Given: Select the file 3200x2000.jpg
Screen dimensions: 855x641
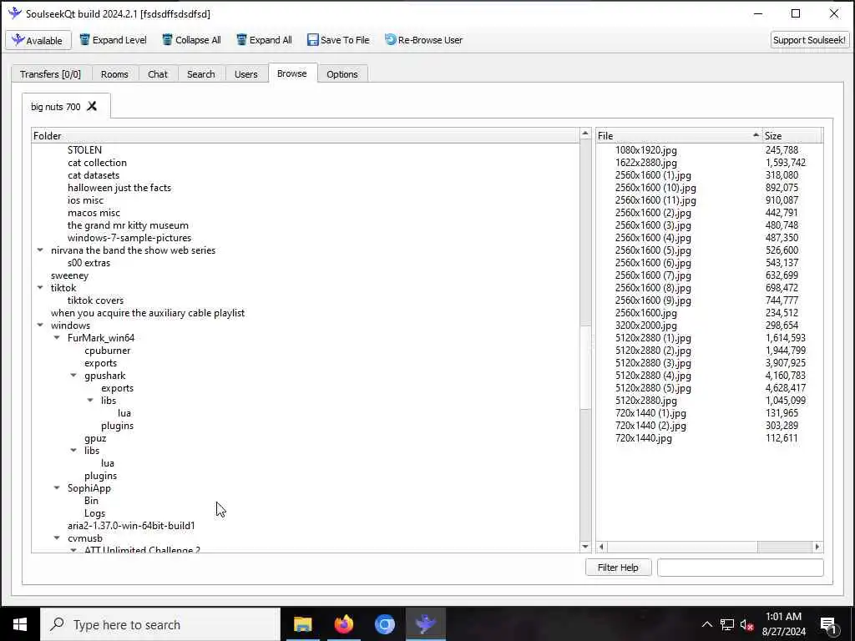Looking at the screenshot, I should [x=645, y=326].
